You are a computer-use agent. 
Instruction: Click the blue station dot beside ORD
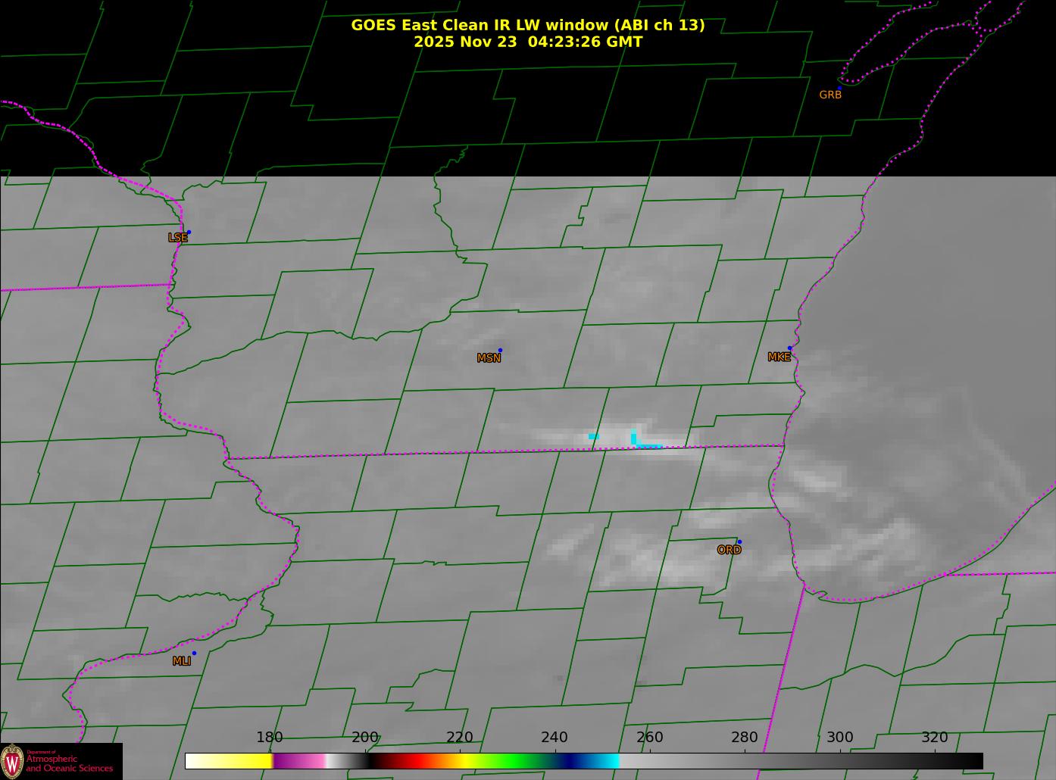(x=739, y=542)
